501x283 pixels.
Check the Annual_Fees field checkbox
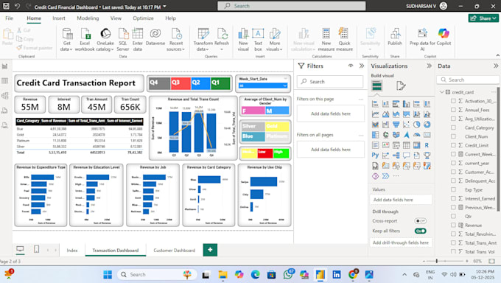coord(453,110)
